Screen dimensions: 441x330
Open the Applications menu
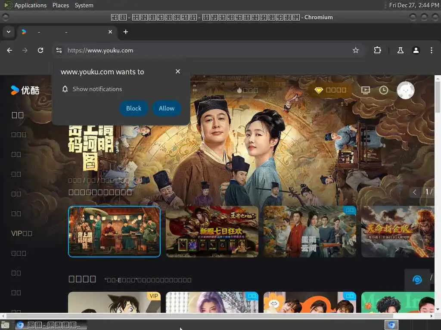point(31,5)
